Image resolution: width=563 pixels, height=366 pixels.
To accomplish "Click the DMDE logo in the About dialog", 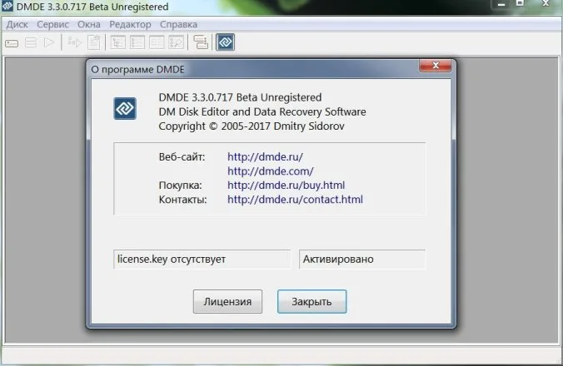I will (x=125, y=108).
